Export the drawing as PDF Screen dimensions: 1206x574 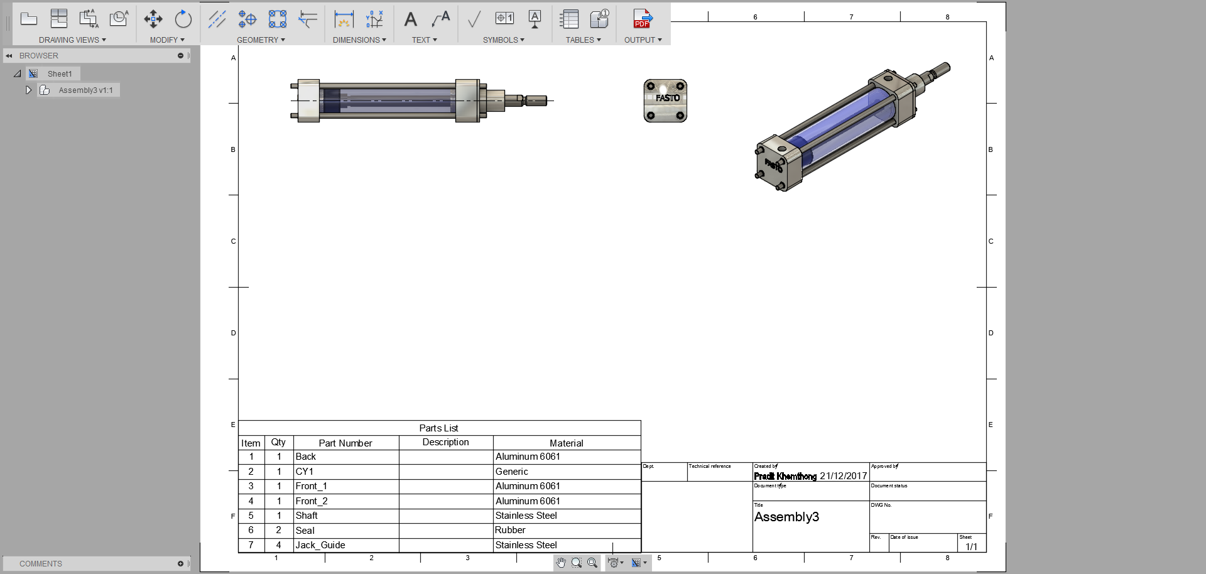(x=642, y=19)
